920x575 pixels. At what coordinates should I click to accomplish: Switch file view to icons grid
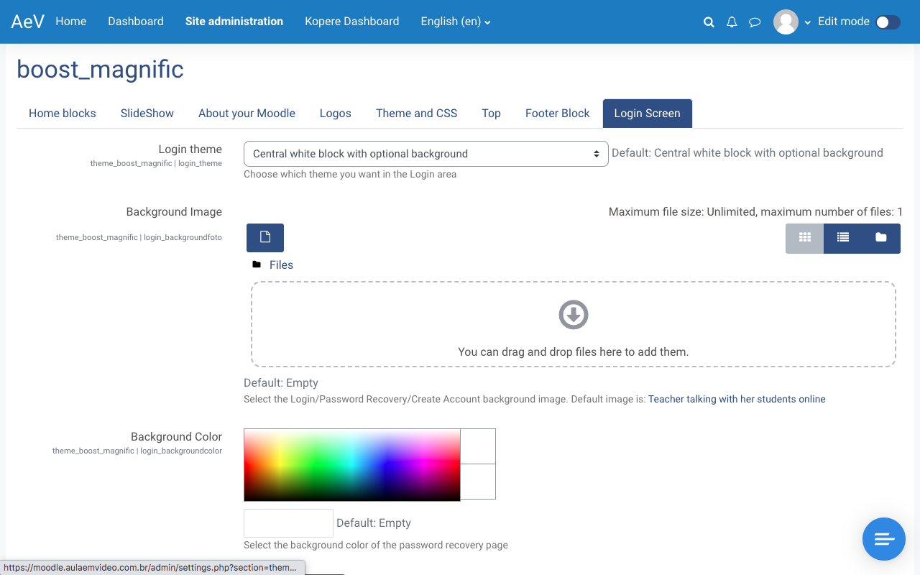coord(805,238)
